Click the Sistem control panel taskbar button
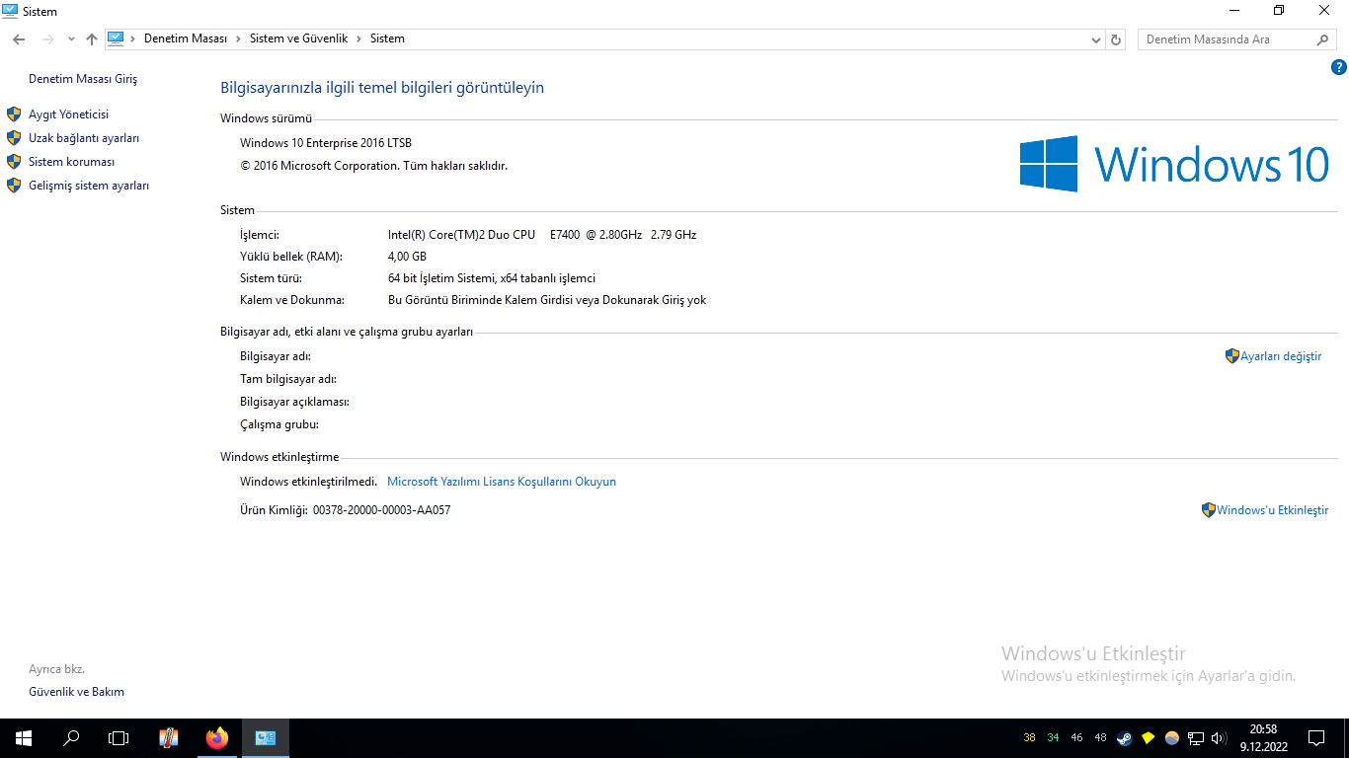Viewport: 1349px width, 758px height. (x=265, y=738)
